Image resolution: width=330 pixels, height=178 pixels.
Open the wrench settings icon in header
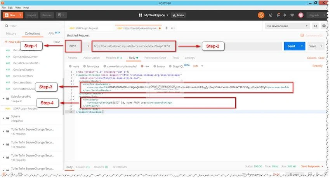[278, 15]
